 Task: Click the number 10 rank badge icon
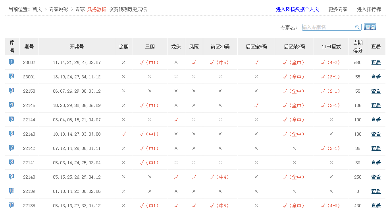point(12,191)
